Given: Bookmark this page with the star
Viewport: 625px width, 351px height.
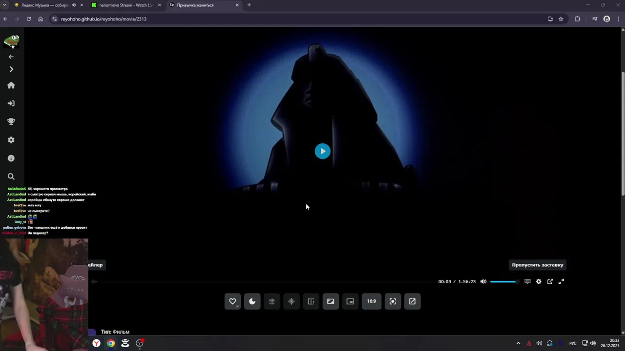Looking at the screenshot, I should (561, 19).
